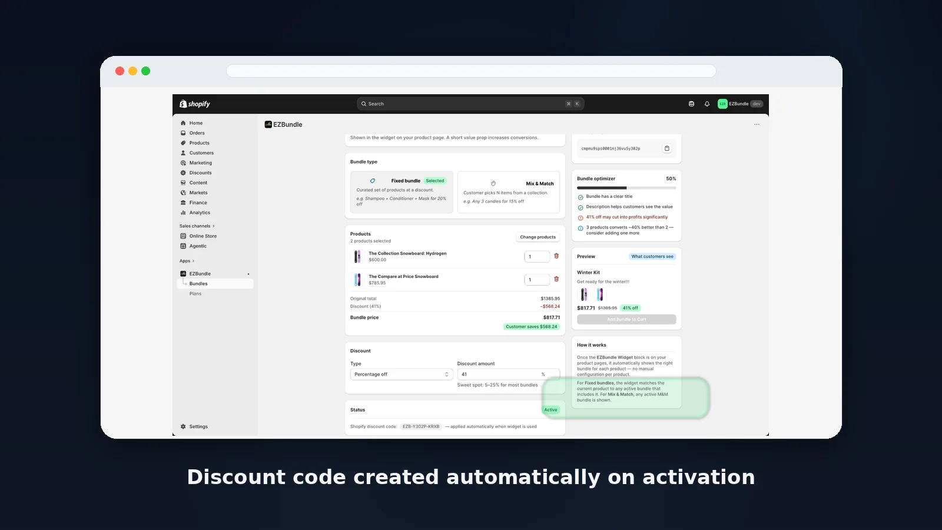Viewport: 942px width, 530px height.
Task: Click the Discount amount field
Action: tap(509, 375)
